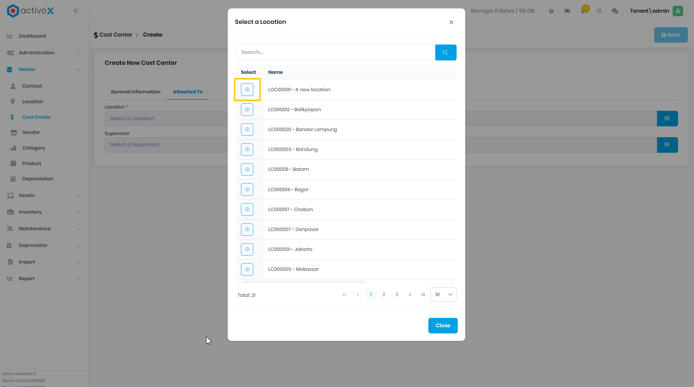Viewport: 694px width, 387px height.
Task: Expand the Report menu
Action: pos(43,279)
